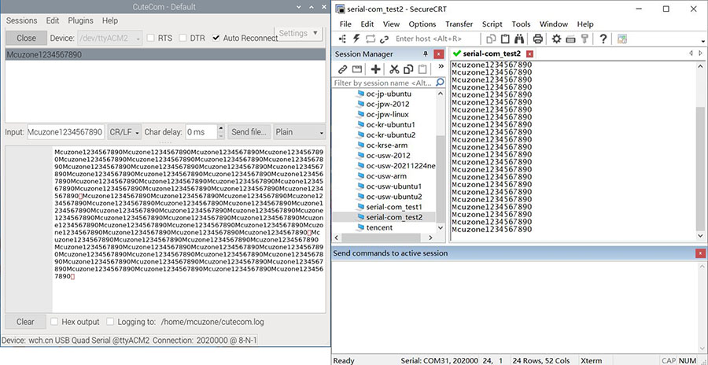Click the Paste clipboard icon in main toolbar
The width and height of the screenshot is (708, 365).
(x=505, y=39)
